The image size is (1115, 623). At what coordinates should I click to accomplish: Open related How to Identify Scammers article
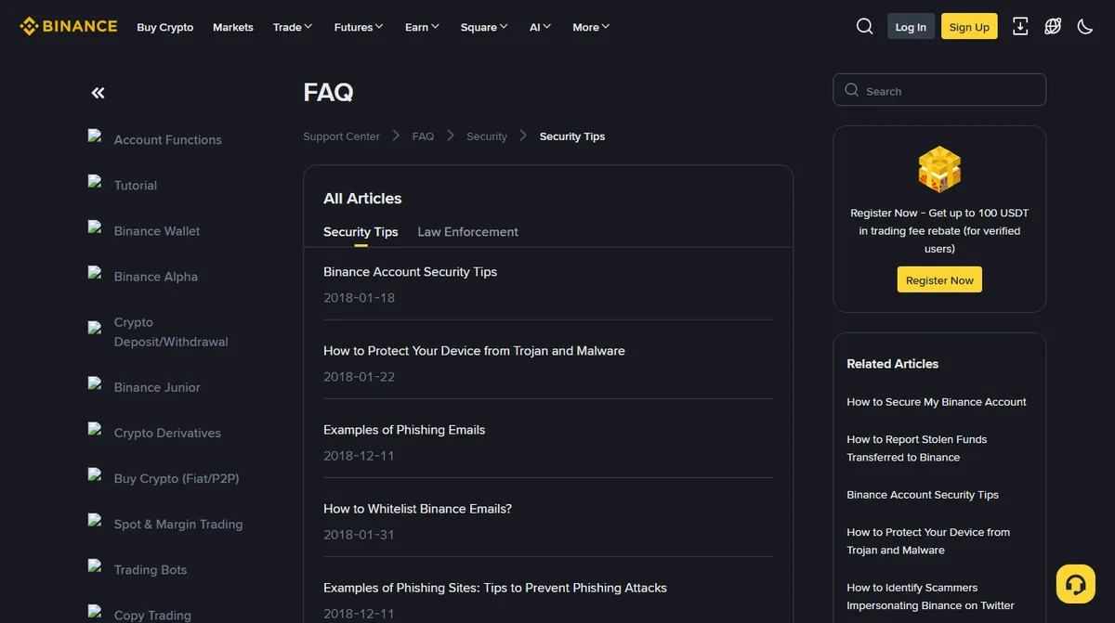tap(930, 596)
